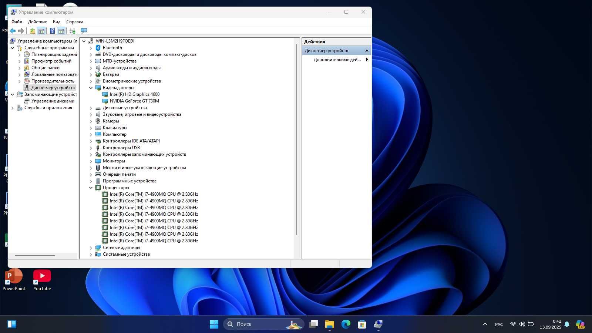Toggle the console tree pane toolbar icon
Viewport: 592px width, 333px height.
41,31
